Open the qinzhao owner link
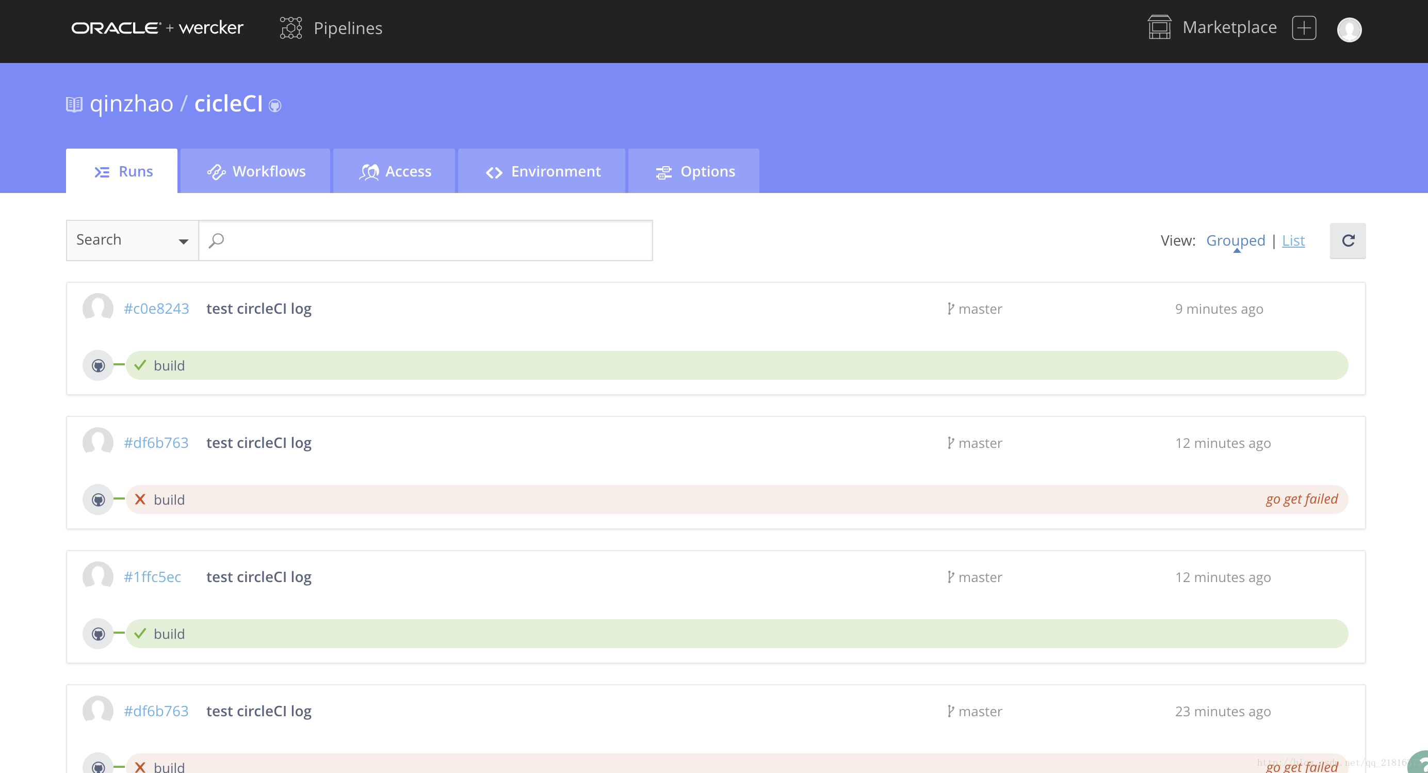The image size is (1428, 773). pyautogui.click(x=132, y=104)
